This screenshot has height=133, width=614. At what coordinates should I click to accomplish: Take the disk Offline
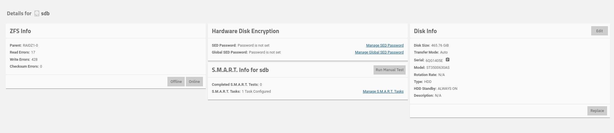click(176, 81)
